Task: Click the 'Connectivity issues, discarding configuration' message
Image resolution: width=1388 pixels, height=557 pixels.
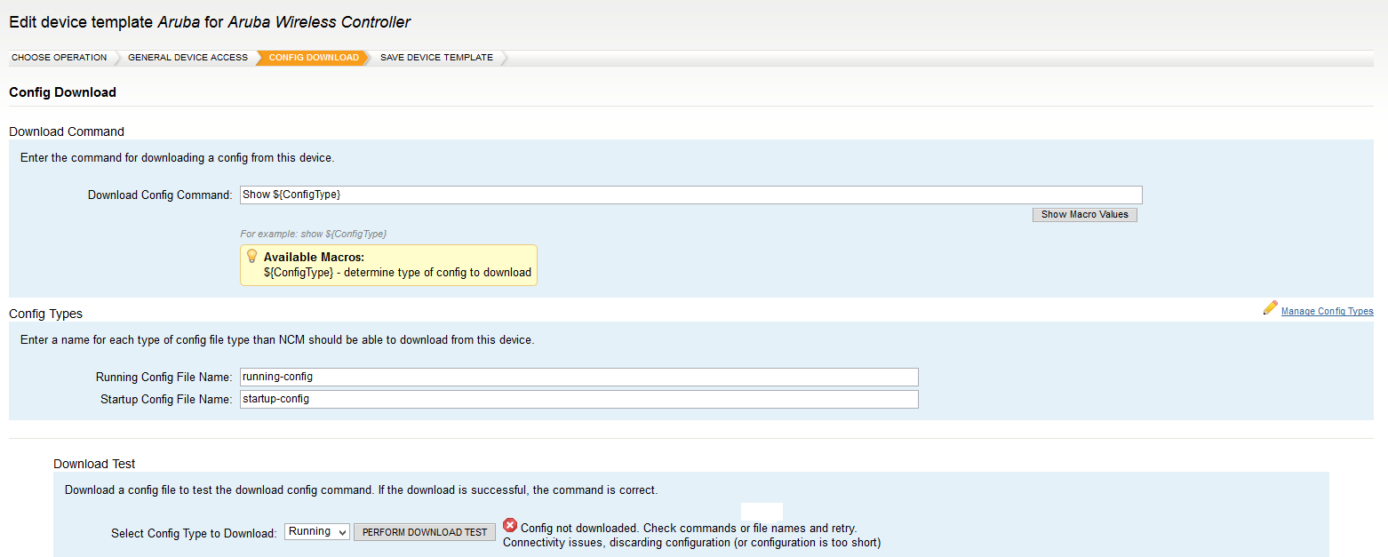Action: tap(691, 542)
